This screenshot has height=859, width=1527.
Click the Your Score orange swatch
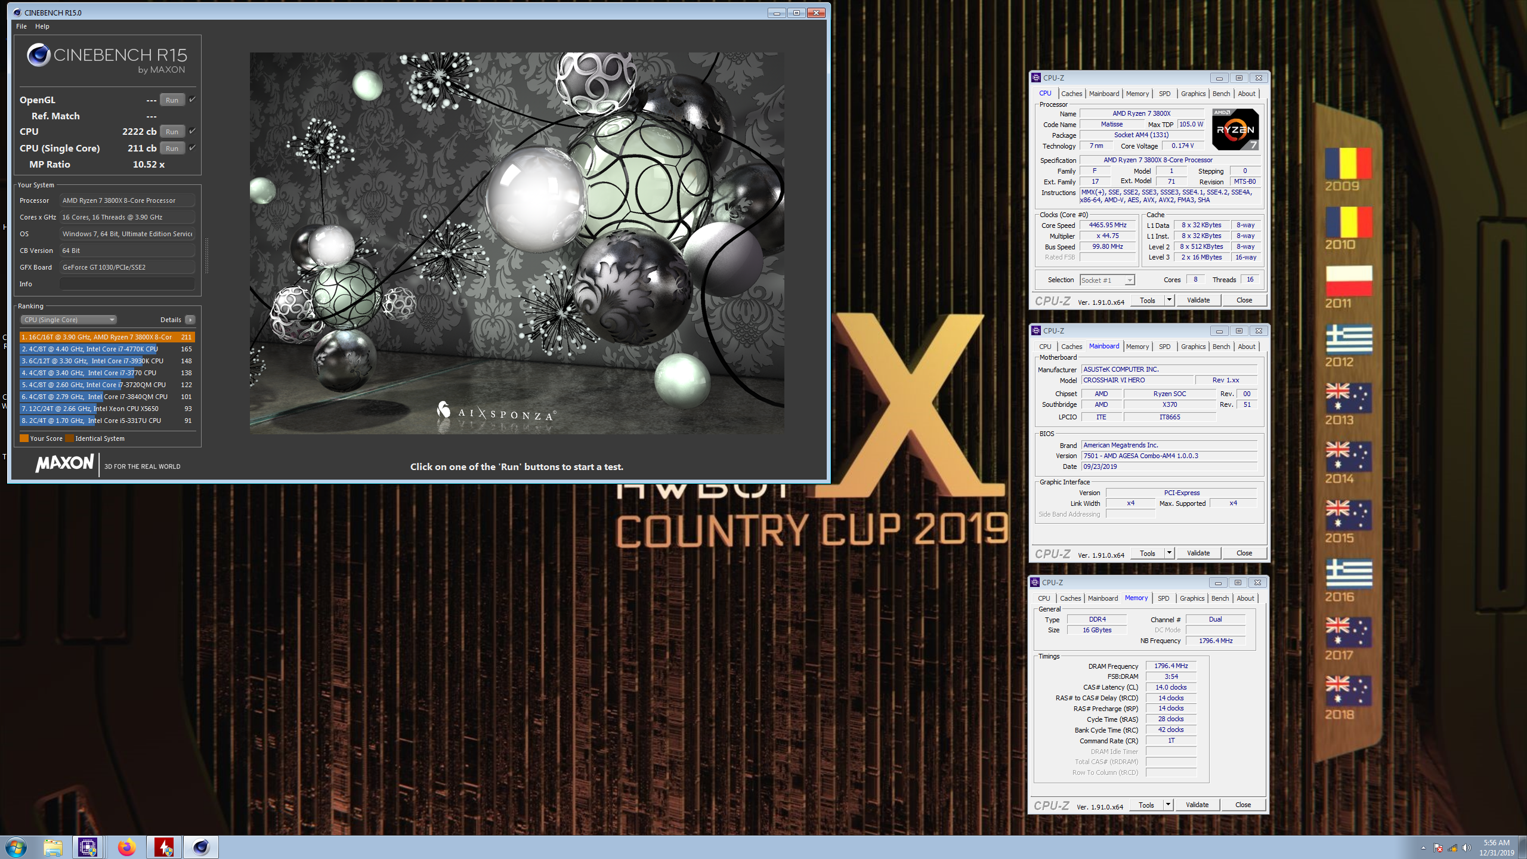click(24, 438)
